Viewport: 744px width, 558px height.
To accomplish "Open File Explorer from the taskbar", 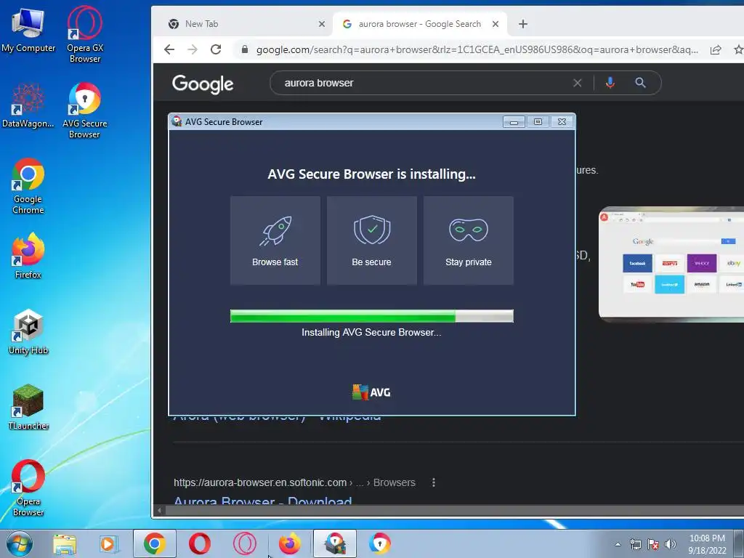I will (x=65, y=543).
